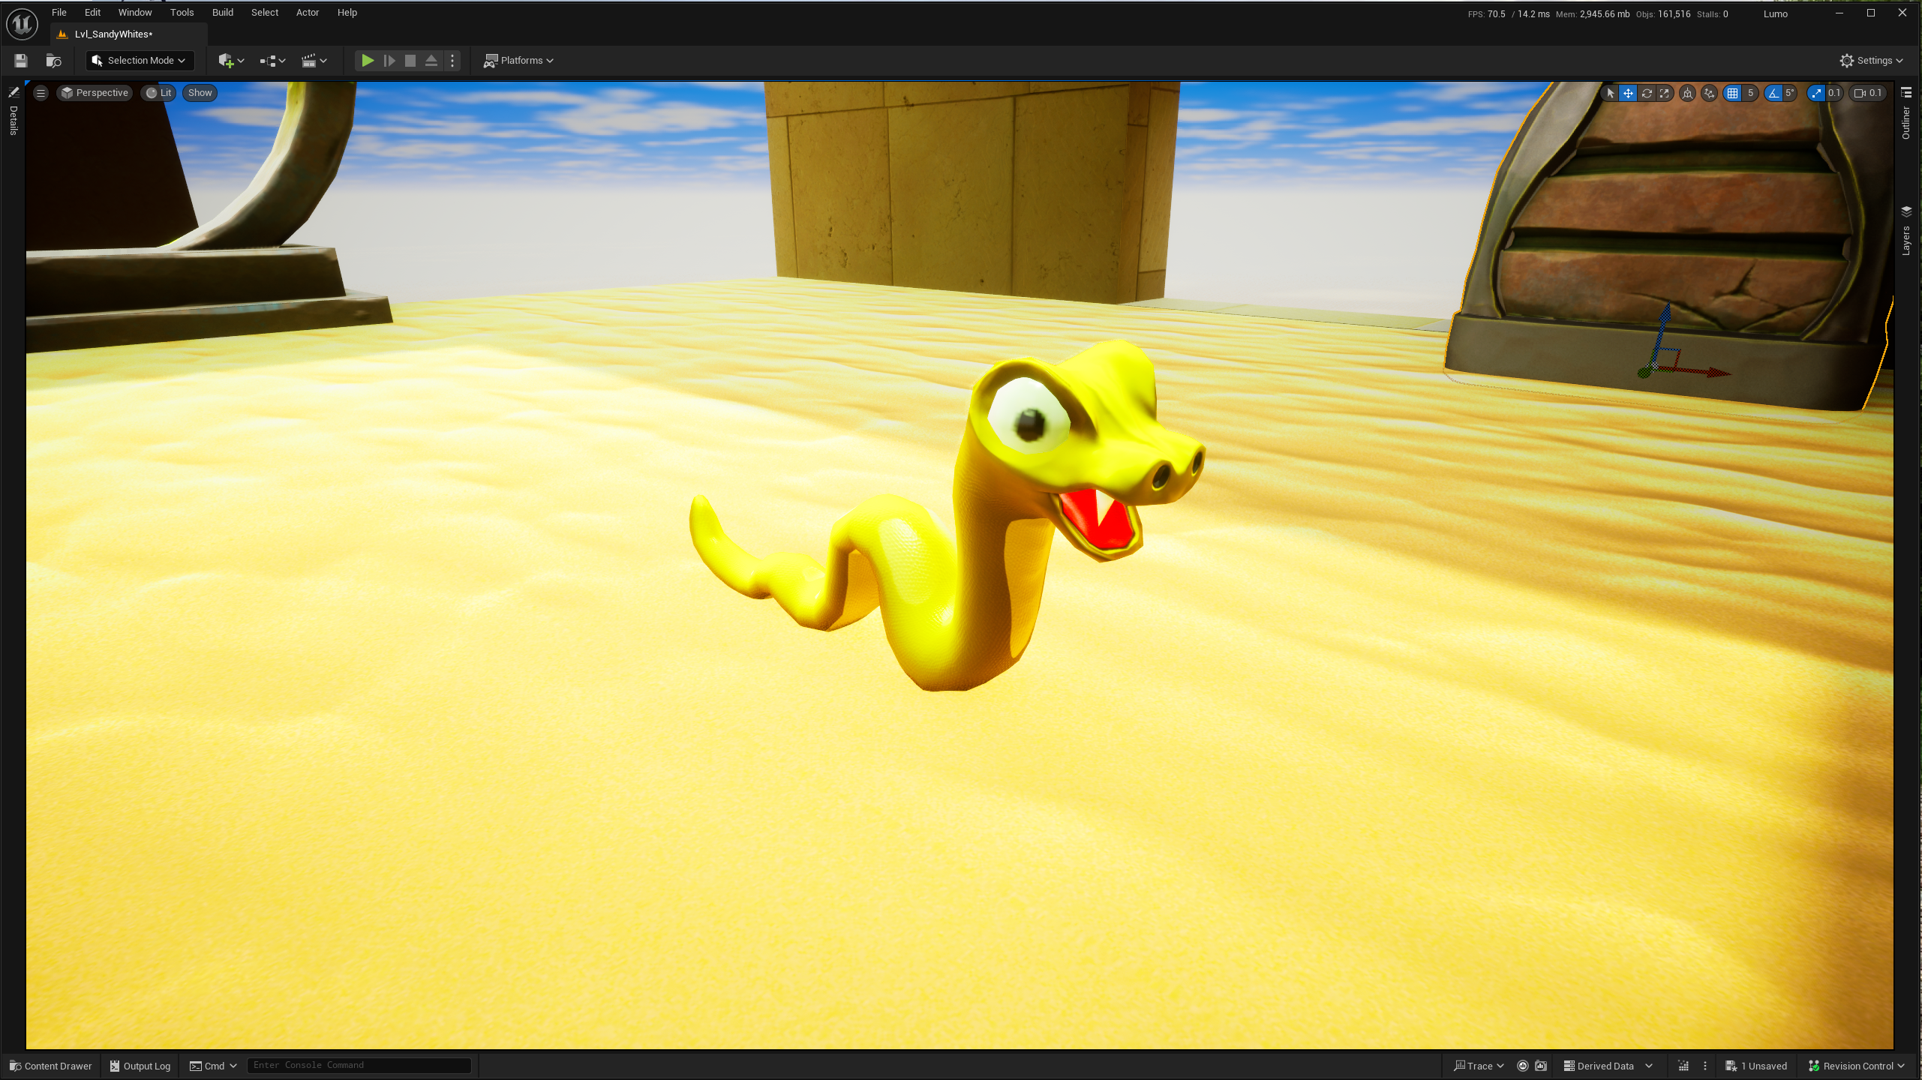This screenshot has height=1080, width=1922.
Task: Select the scale transform tool
Action: point(1665,93)
